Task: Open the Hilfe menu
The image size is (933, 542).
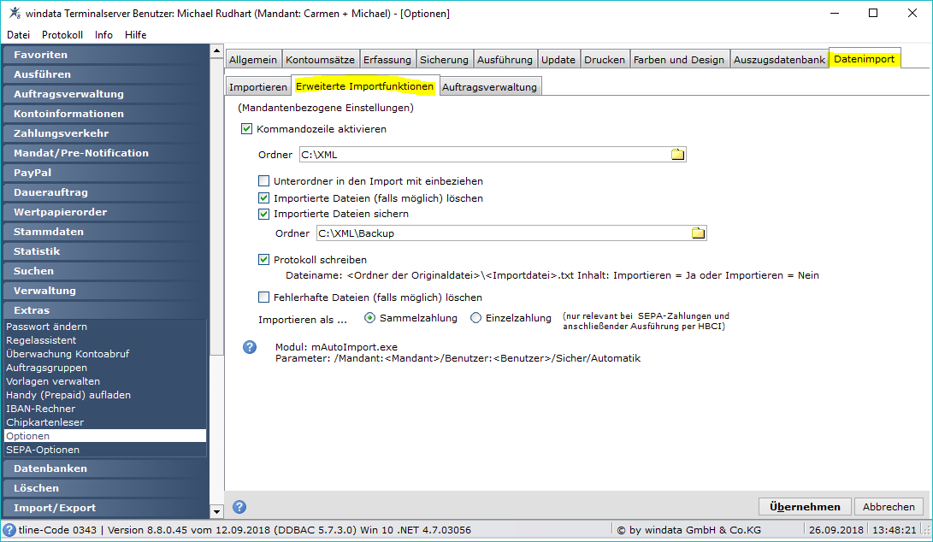Action: [x=136, y=35]
